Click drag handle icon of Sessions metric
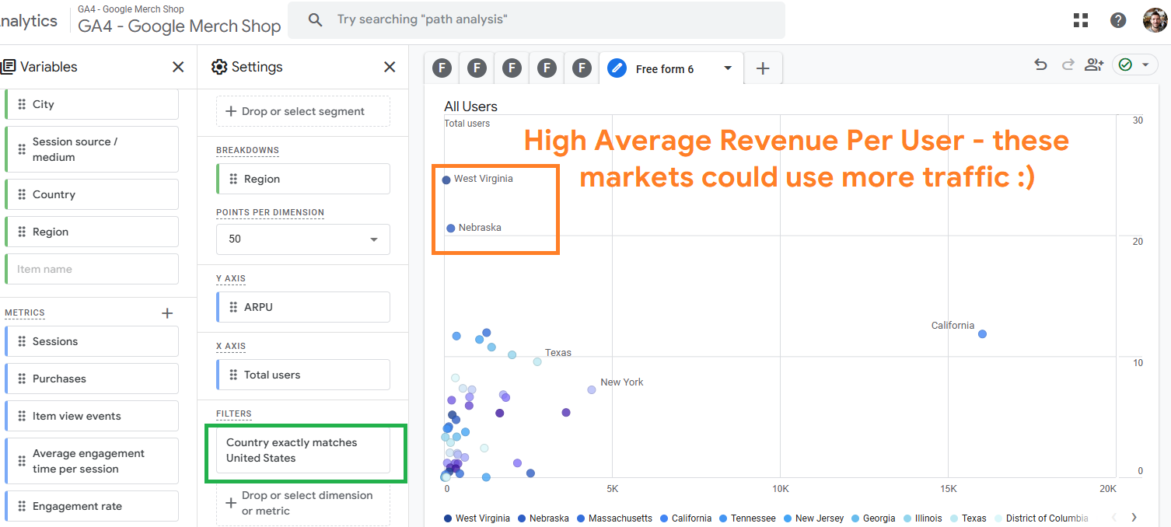The height and width of the screenshot is (527, 1171). coord(22,341)
